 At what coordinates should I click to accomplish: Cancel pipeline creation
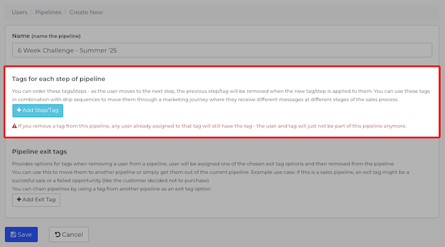69,234
